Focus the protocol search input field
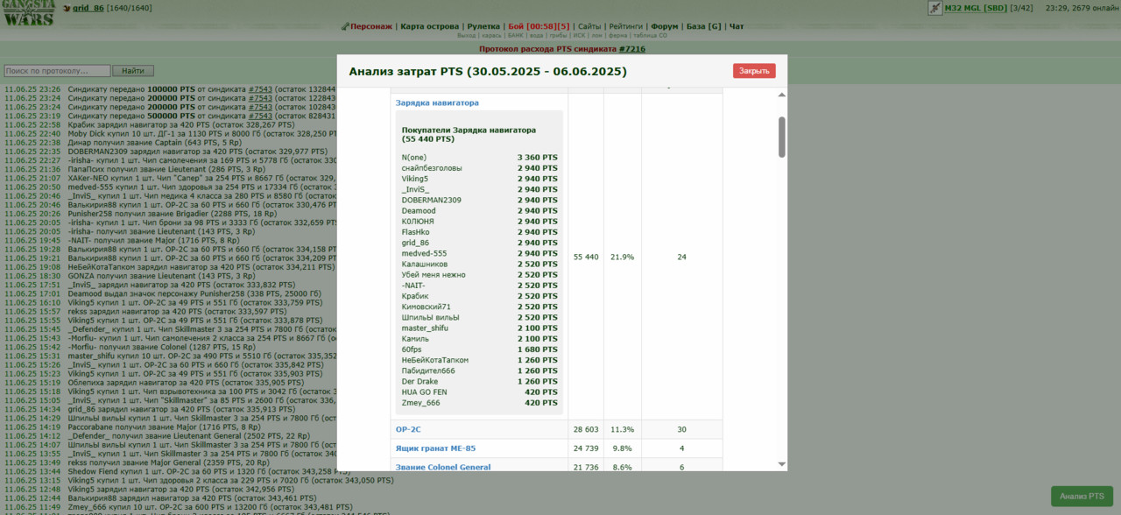Image resolution: width=1121 pixels, height=515 pixels. 57,70
